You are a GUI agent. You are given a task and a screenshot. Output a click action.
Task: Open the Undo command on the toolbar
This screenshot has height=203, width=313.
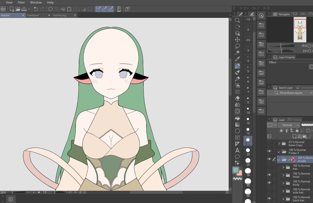pyautogui.click(x=35, y=9)
